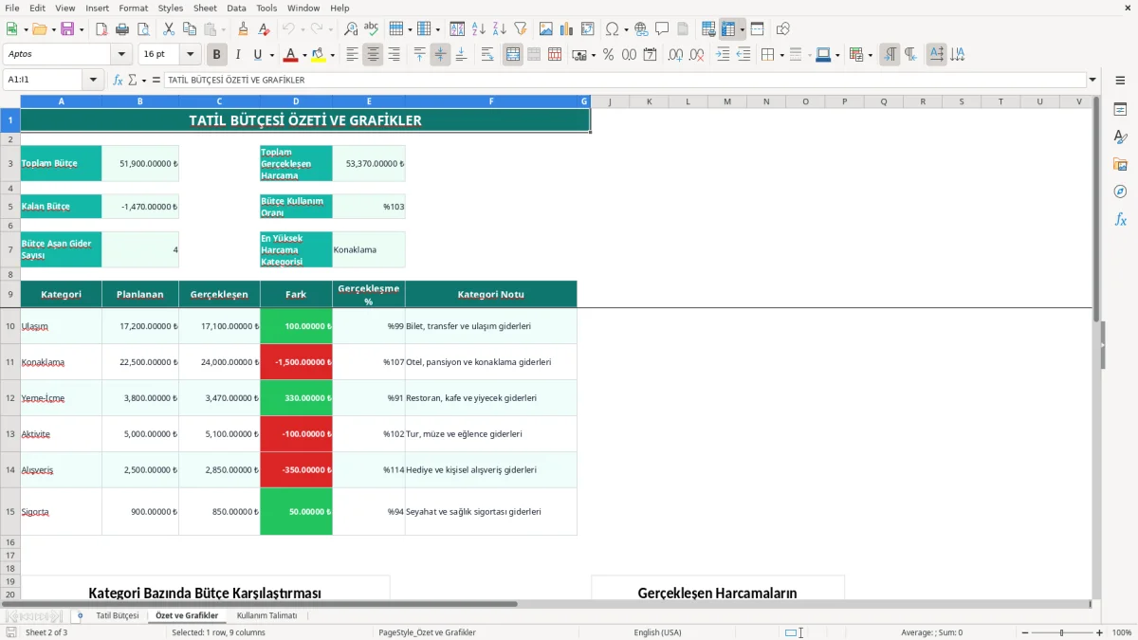The image size is (1138, 640).
Task: Select the Clone Formatting paintbrush
Action: (x=243, y=29)
